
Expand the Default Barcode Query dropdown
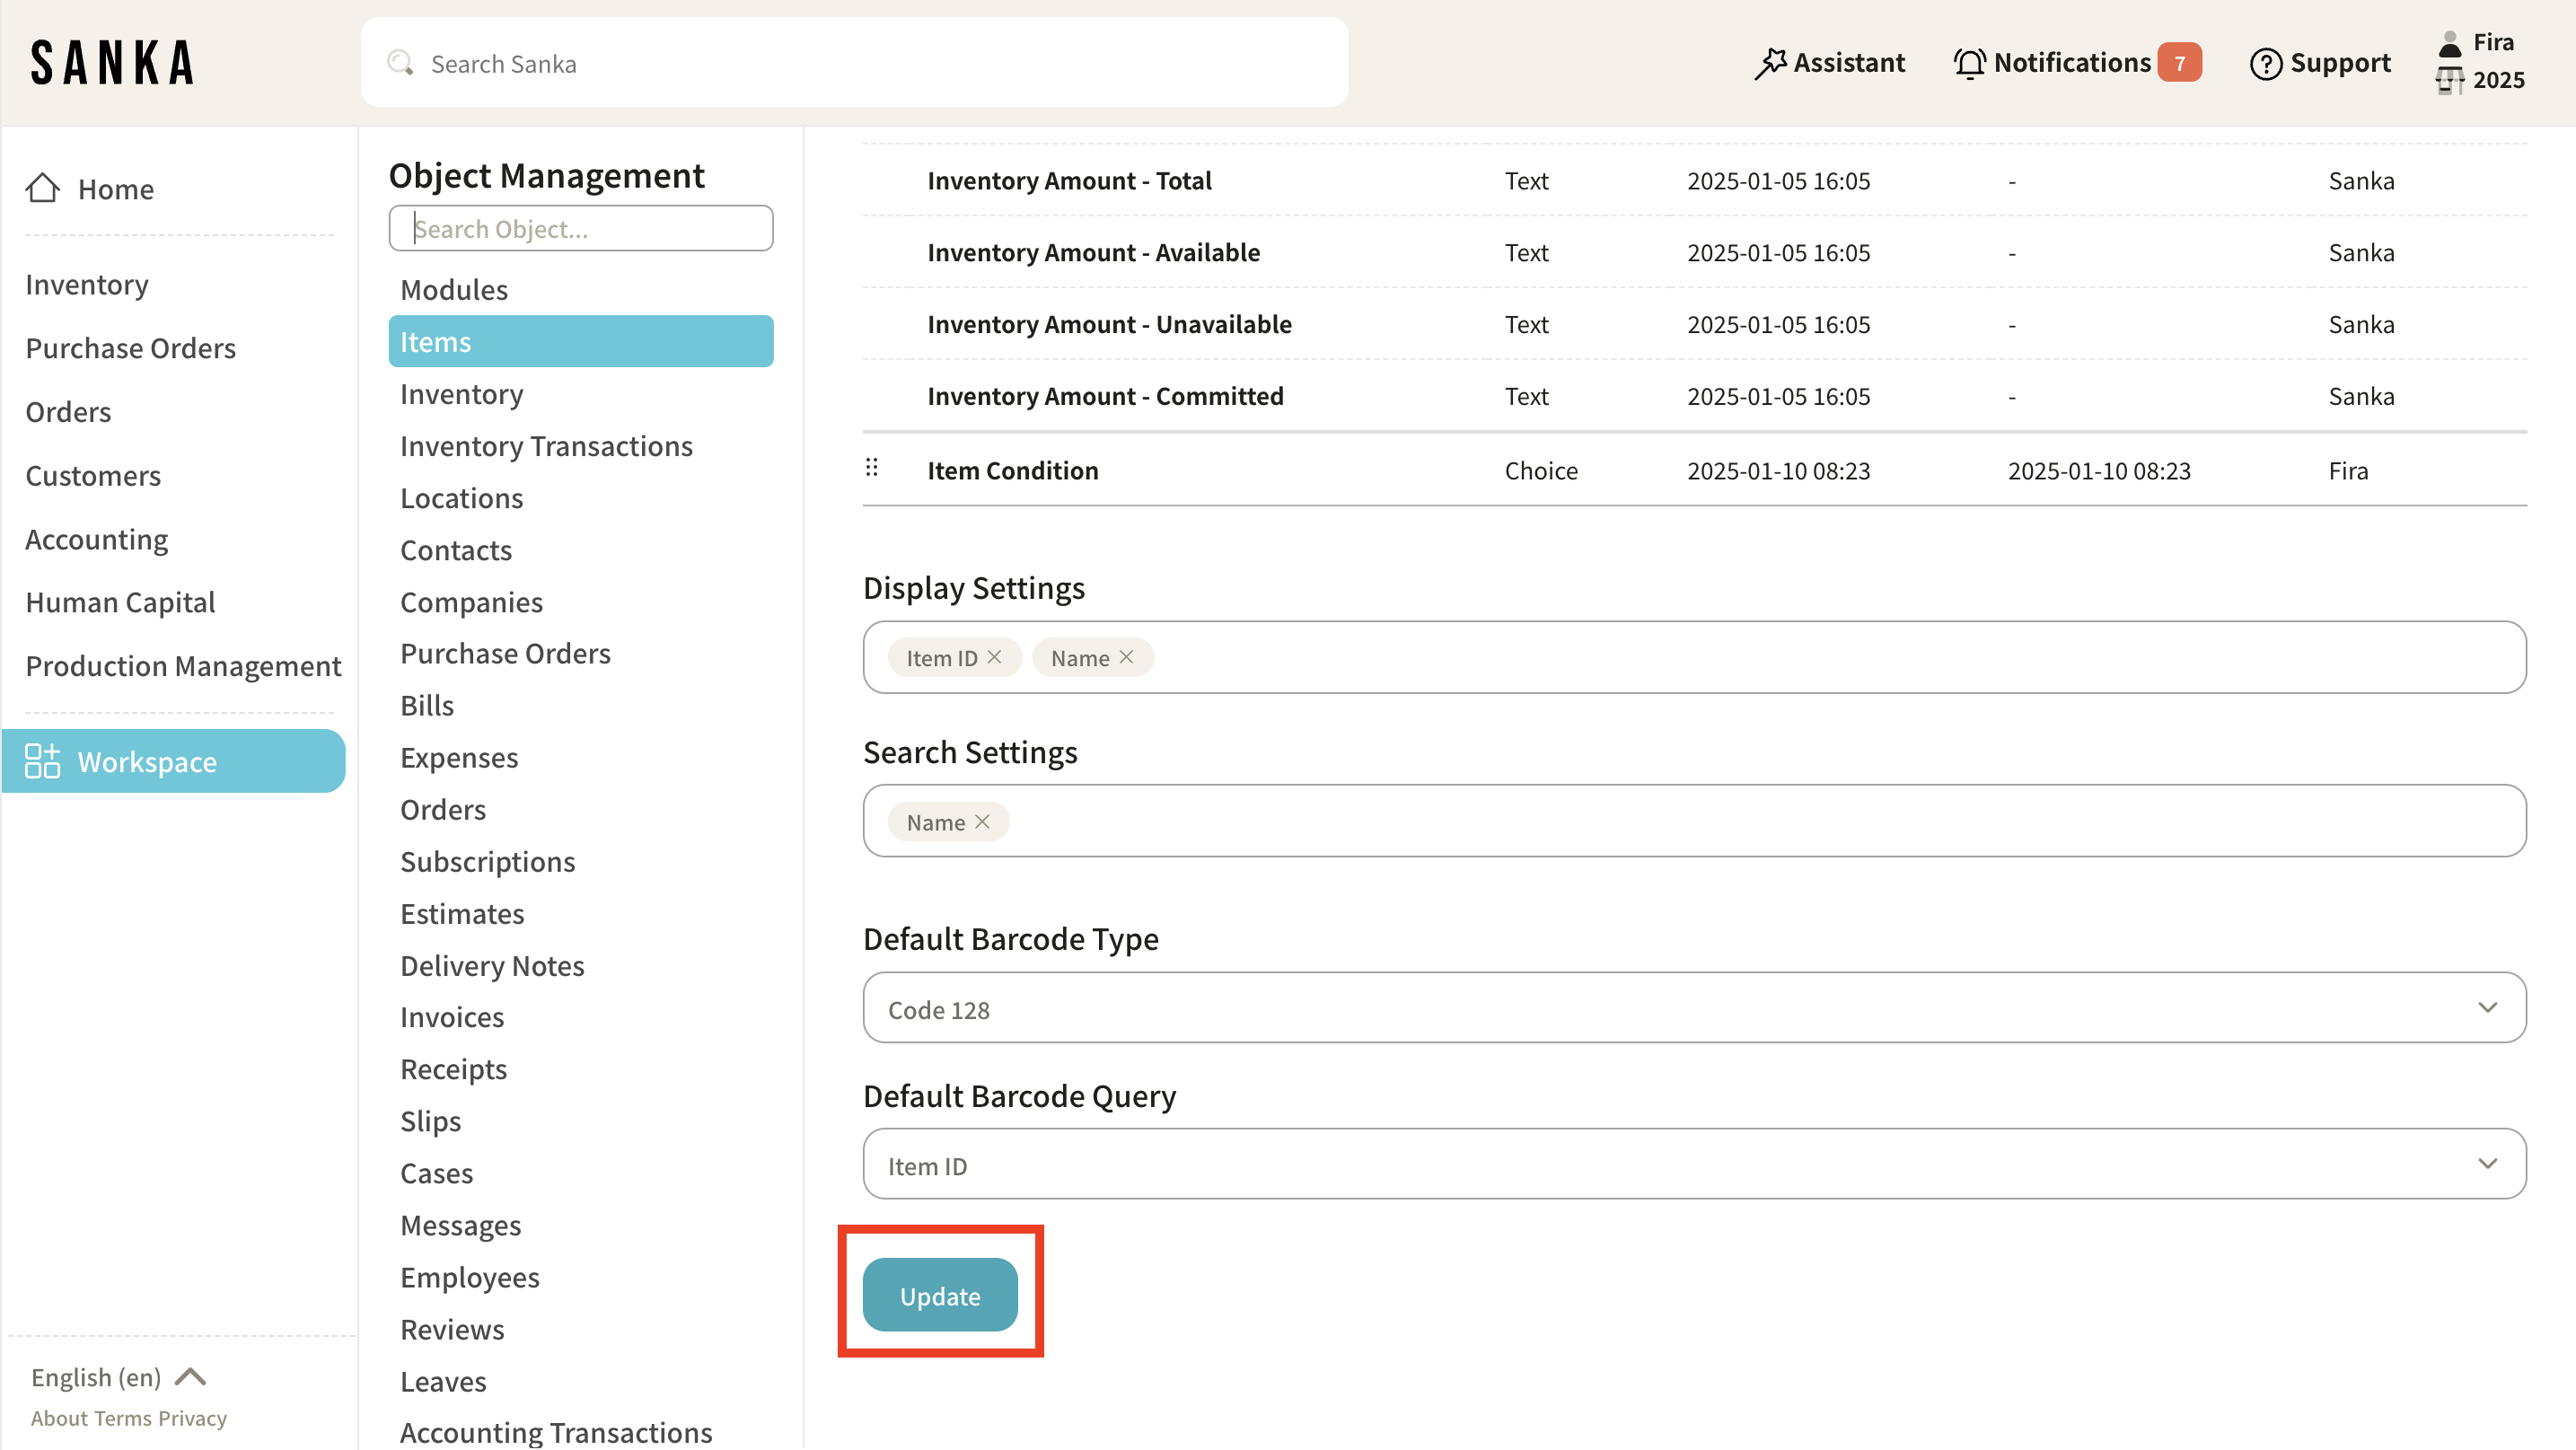coord(1693,1164)
